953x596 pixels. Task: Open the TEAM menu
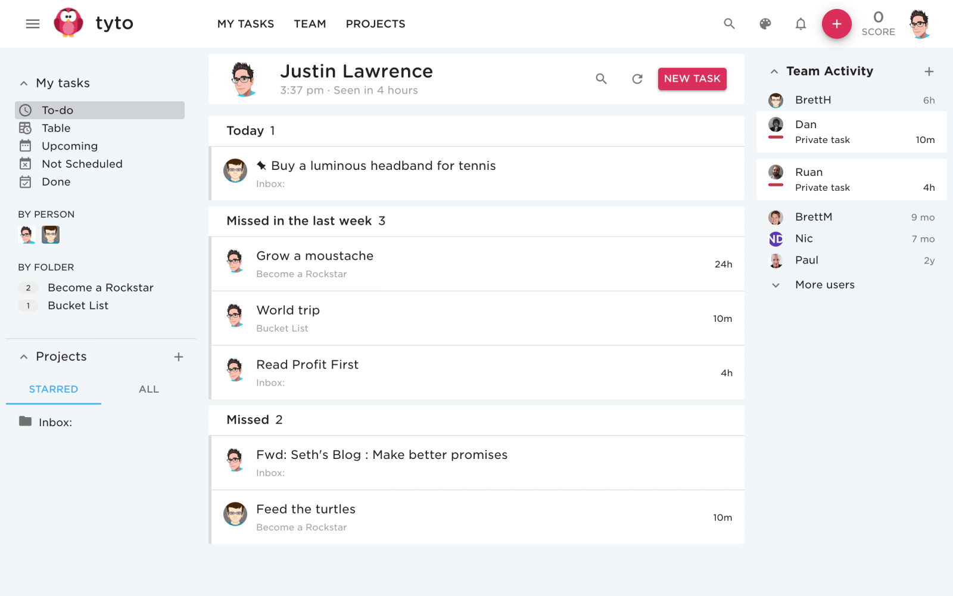click(x=310, y=24)
